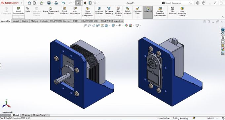Image resolution: width=225 pixels, height=120 pixels.
Task: Open Appearances tab in right task pane
Action: [223, 49]
